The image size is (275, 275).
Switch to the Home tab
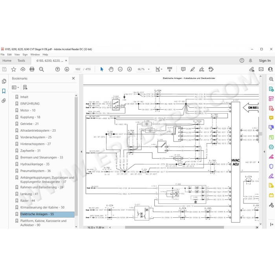pyautogui.click(x=7, y=60)
